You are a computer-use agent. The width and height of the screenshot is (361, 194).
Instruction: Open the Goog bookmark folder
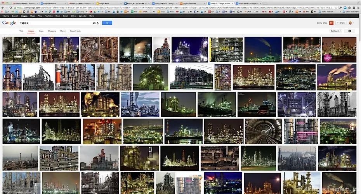80,12
